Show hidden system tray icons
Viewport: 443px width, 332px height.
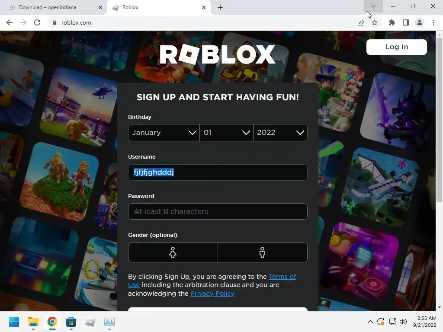pos(370,322)
